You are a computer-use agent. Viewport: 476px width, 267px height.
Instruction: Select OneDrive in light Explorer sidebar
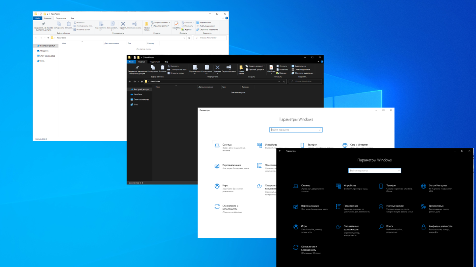coord(43,51)
